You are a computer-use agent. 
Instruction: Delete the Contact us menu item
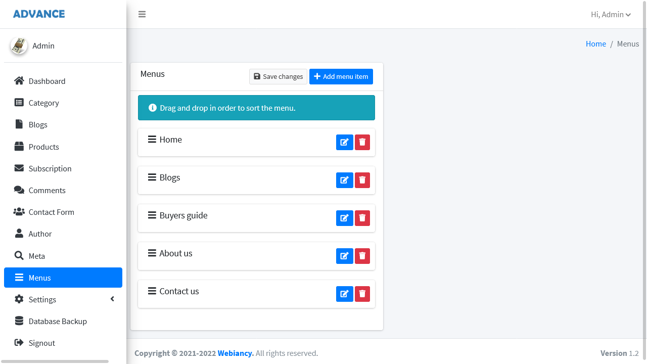click(x=362, y=294)
